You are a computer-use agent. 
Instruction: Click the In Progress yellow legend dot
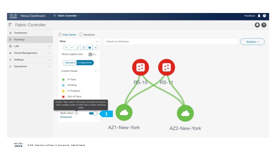coord(63,91)
